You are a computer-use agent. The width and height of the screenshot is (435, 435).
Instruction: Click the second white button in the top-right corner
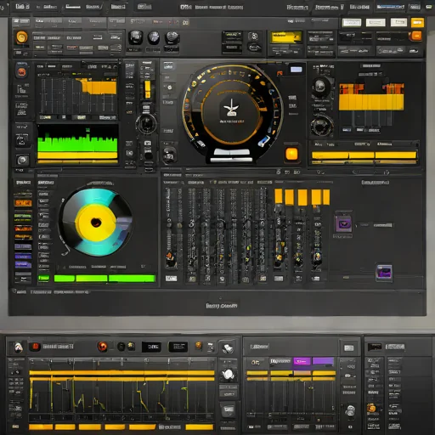pos(376,22)
